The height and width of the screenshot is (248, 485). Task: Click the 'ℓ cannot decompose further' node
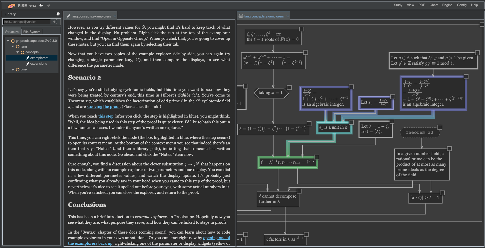click(278, 199)
